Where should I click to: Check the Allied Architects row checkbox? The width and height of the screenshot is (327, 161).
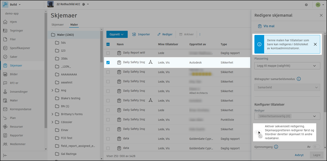coord(108,91)
